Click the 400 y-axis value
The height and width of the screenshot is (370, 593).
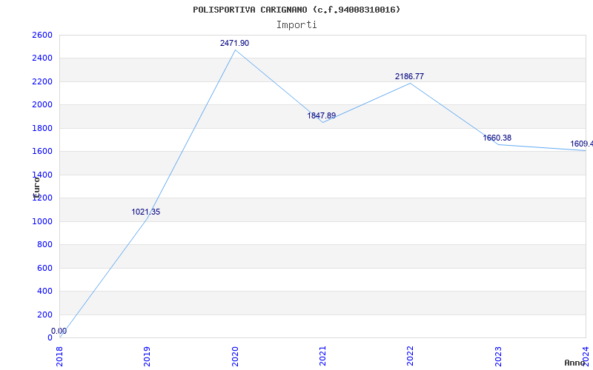45,291
